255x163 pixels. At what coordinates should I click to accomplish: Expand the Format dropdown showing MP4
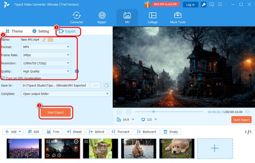(x=46, y=47)
